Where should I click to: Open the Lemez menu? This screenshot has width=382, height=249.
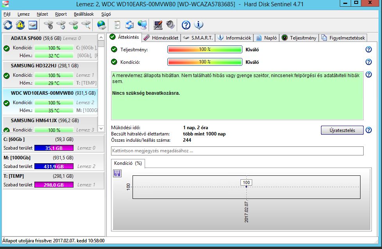pos(23,14)
